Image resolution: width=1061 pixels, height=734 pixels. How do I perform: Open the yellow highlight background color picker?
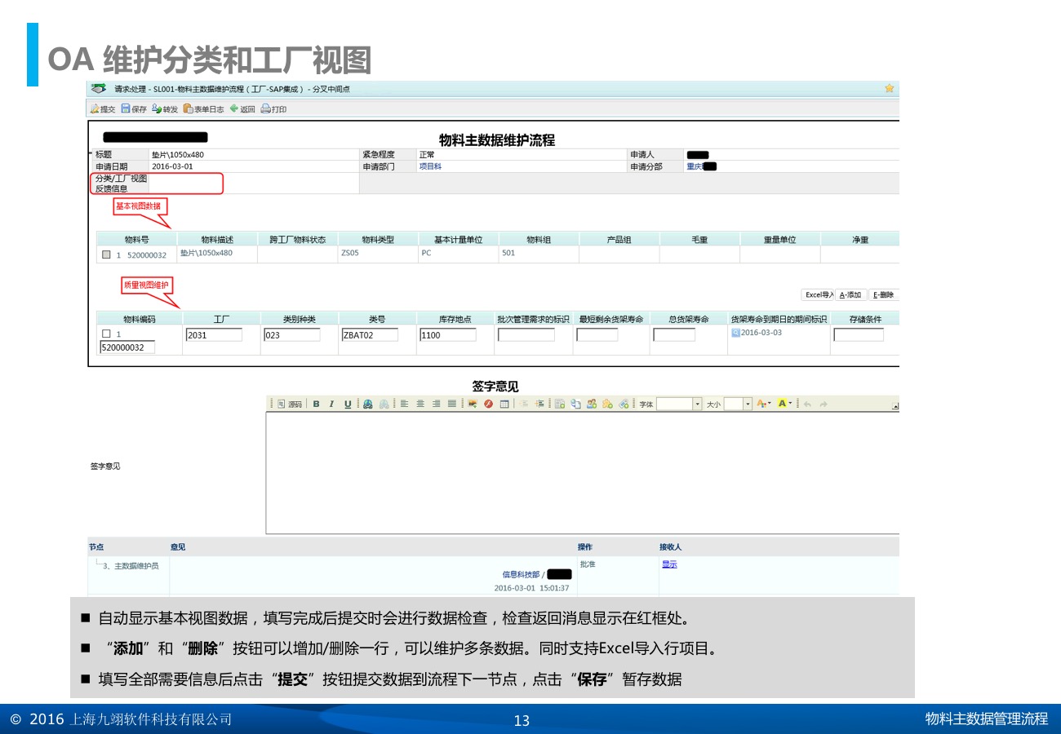coord(782,404)
